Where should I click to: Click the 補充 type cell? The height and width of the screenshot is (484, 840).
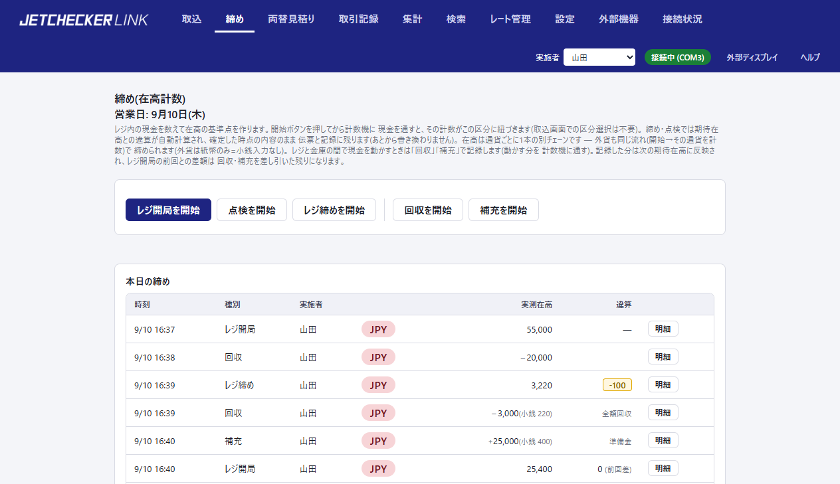233,441
